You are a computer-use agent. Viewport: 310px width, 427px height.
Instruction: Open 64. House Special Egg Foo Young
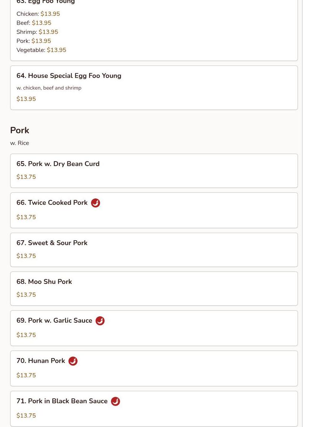(x=69, y=76)
